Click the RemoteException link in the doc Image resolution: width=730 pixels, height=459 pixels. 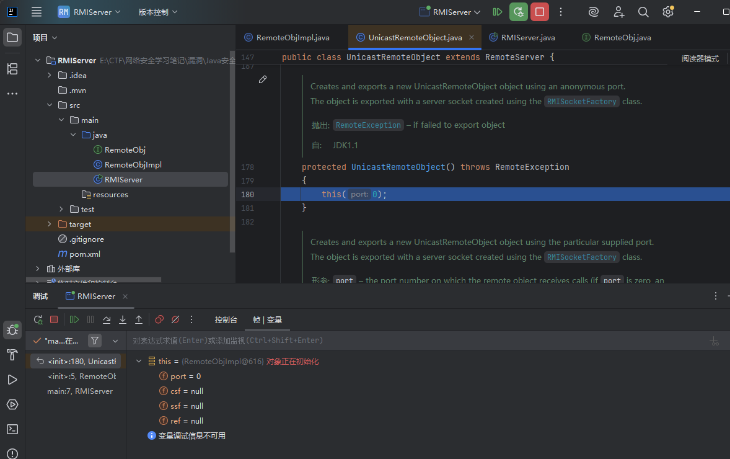pyautogui.click(x=368, y=125)
